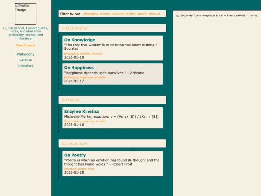Viewport: 261px width, 196px height.
Task: Select the show all filter
Action: (154, 14)
